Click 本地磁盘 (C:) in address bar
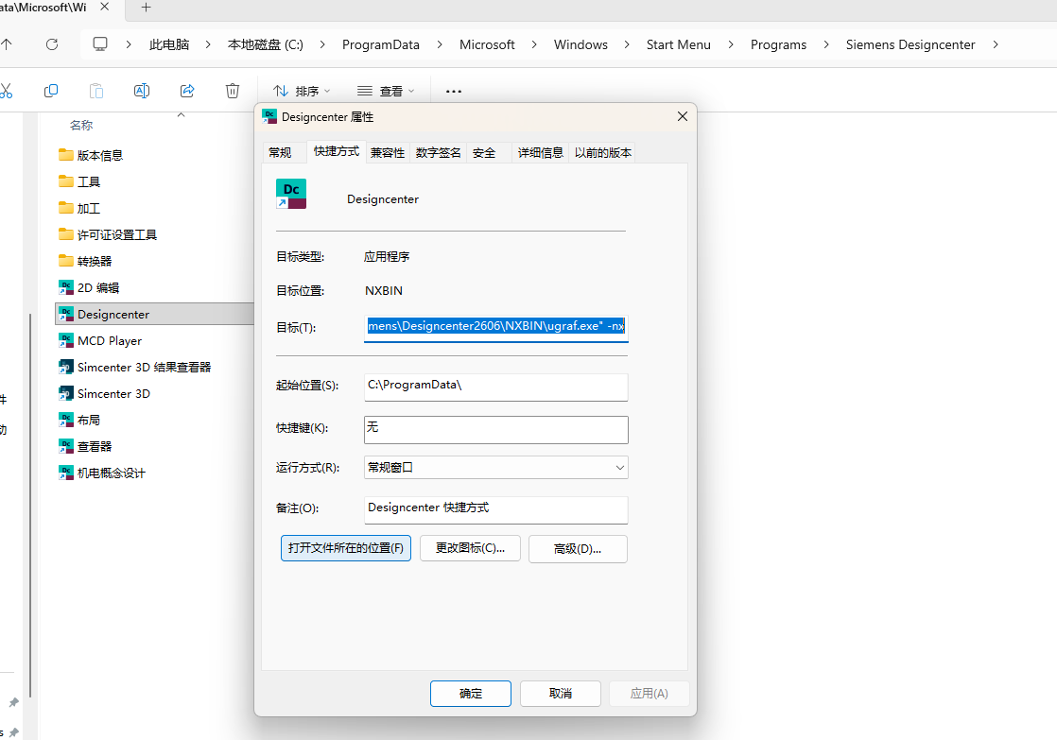Screen dimensions: 1057x740 pos(266,44)
